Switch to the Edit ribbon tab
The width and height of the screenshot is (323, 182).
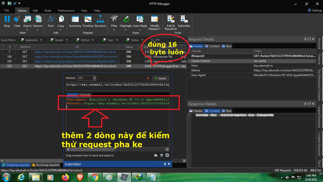coord(35,11)
